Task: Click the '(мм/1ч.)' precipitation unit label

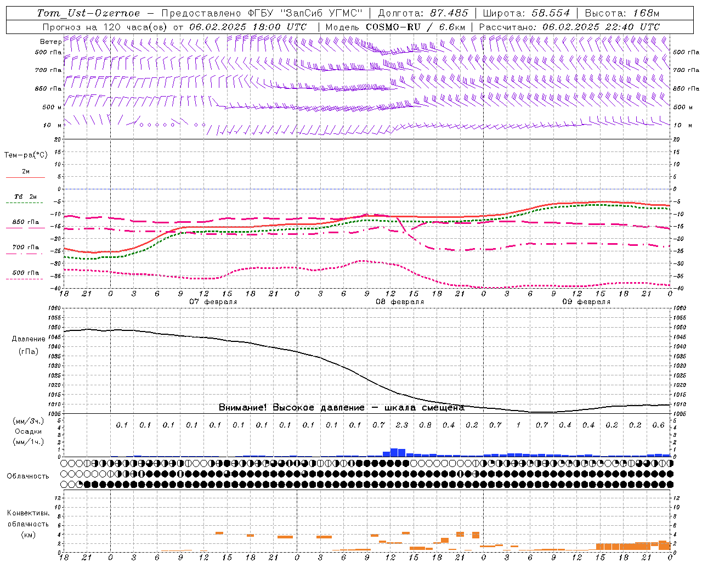Action: coord(28,442)
